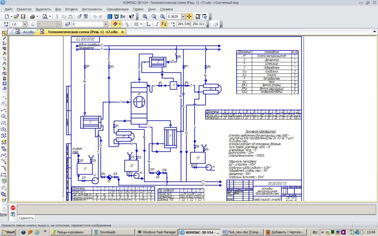Click the Windows Start button
This screenshot has width=378, height=236.
(8, 232)
